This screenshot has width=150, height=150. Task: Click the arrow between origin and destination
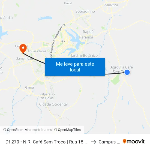click(x=94, y=142)
